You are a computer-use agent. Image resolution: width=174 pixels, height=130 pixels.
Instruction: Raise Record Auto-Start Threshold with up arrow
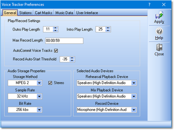point(72,58)
